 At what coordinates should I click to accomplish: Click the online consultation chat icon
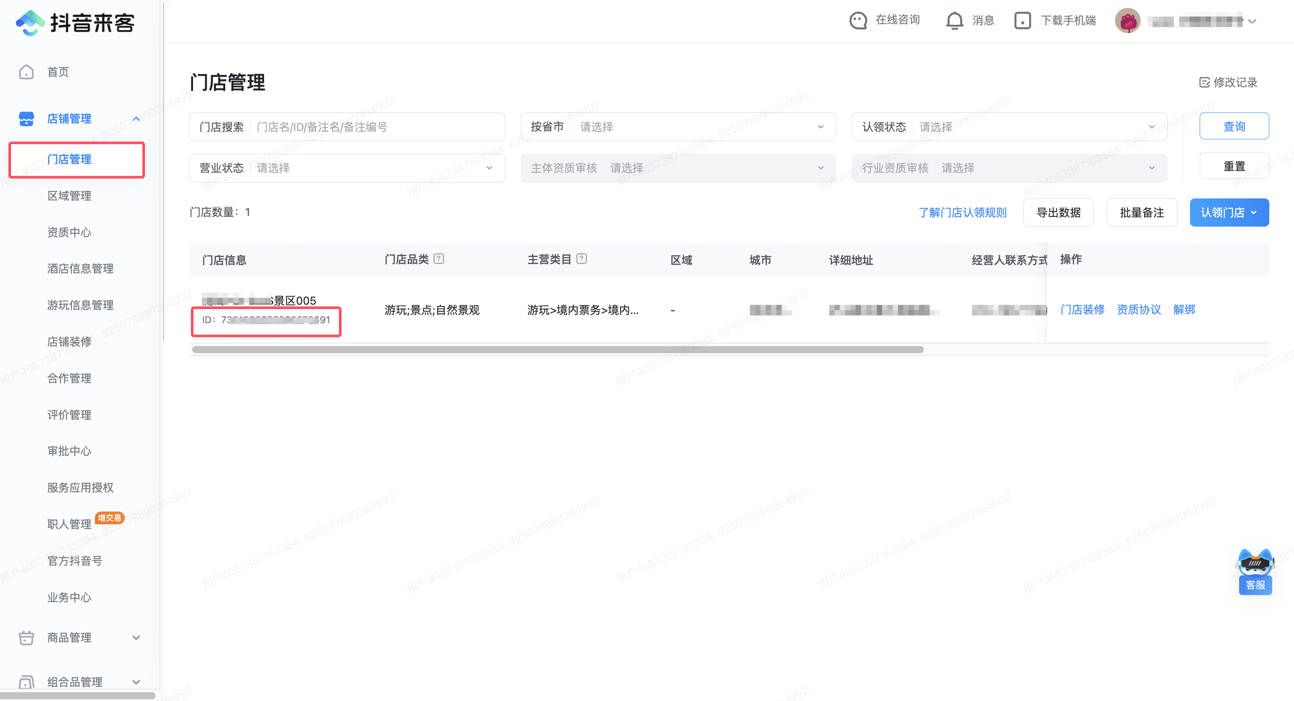coord(858,21)
